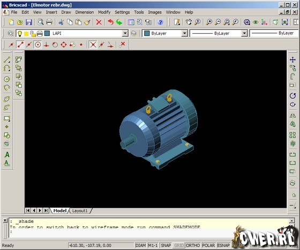Enable GRID in the status bar
This screenshot has width=300, height=250.
click(x=179, y=245)
